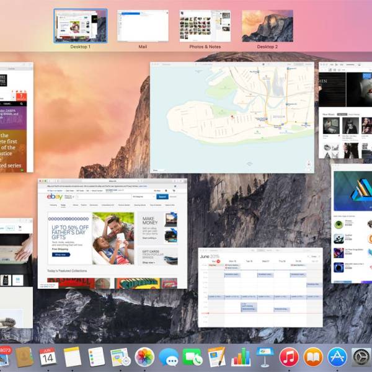Click the blue Search button on eBay
Screen dimensions: 372x372
point(162,197)
